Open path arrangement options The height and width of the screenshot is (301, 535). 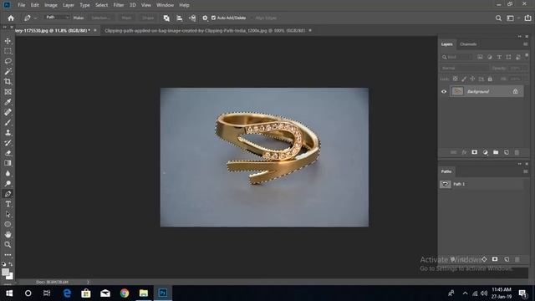click(192, 18)
